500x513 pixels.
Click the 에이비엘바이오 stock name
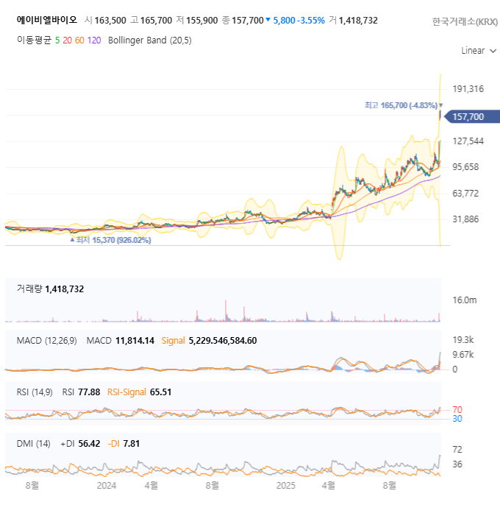pos(47,21)
